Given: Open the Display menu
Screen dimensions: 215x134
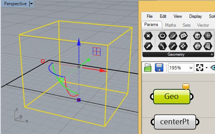Looking at the screenshot, I should coord(196,16).
